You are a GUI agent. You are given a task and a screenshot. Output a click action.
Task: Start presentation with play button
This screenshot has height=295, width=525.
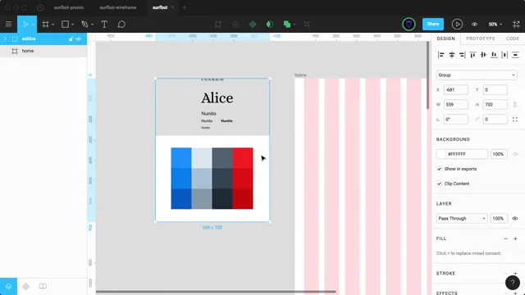point(457,24)
